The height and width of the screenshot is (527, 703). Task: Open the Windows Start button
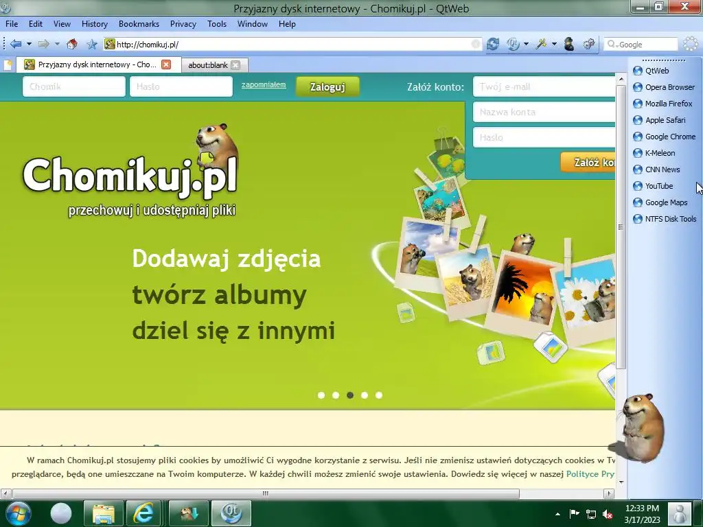tap(17, 513)
